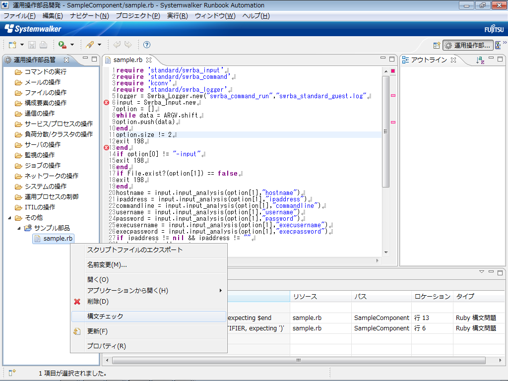Screen dimensions: 508x381
Task: Choose 更新(F) from context menu
Action: tap(149, 331)
